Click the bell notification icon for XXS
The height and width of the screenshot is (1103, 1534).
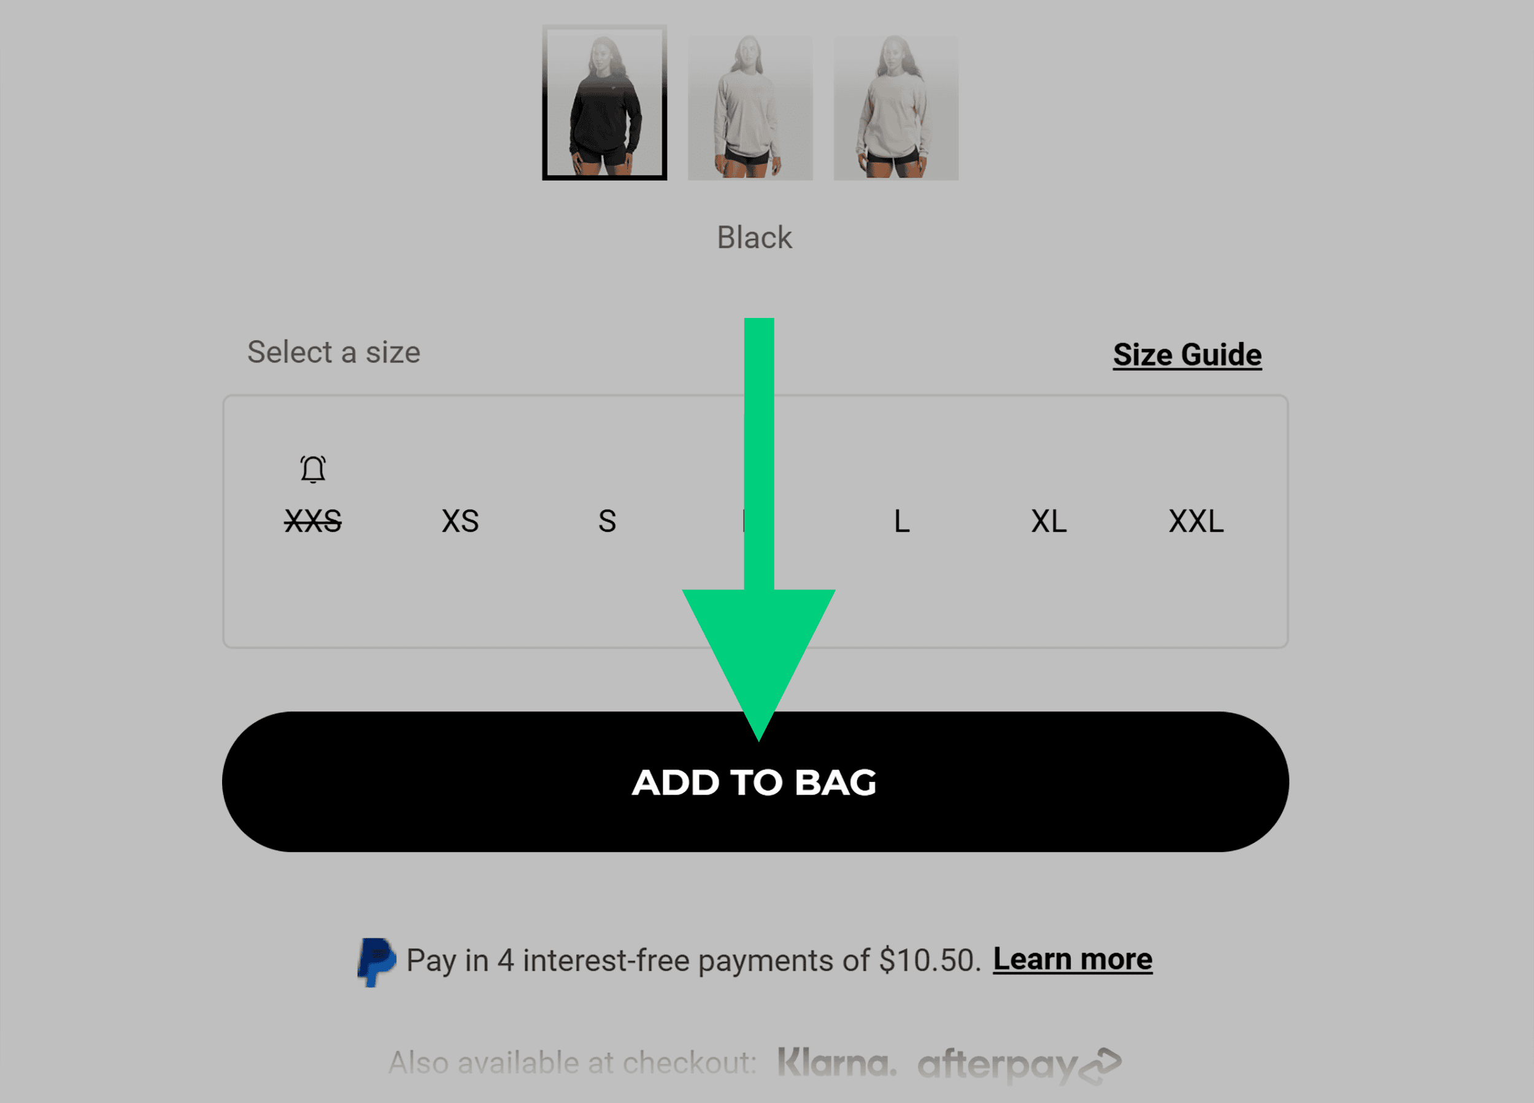coord(312,468)
